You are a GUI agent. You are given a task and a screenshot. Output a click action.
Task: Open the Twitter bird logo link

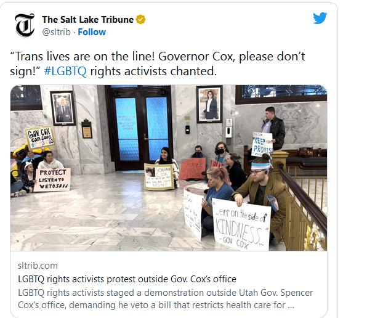(x=320, y=18)
